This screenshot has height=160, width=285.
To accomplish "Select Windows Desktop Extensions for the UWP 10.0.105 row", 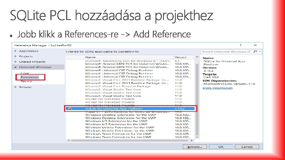I will tap(130, 115).
